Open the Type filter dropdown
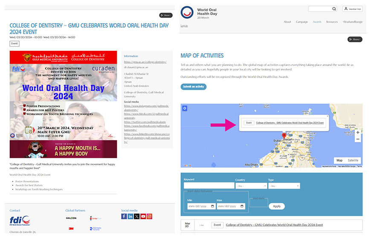The image size is (371, 238). pos(284,186)
